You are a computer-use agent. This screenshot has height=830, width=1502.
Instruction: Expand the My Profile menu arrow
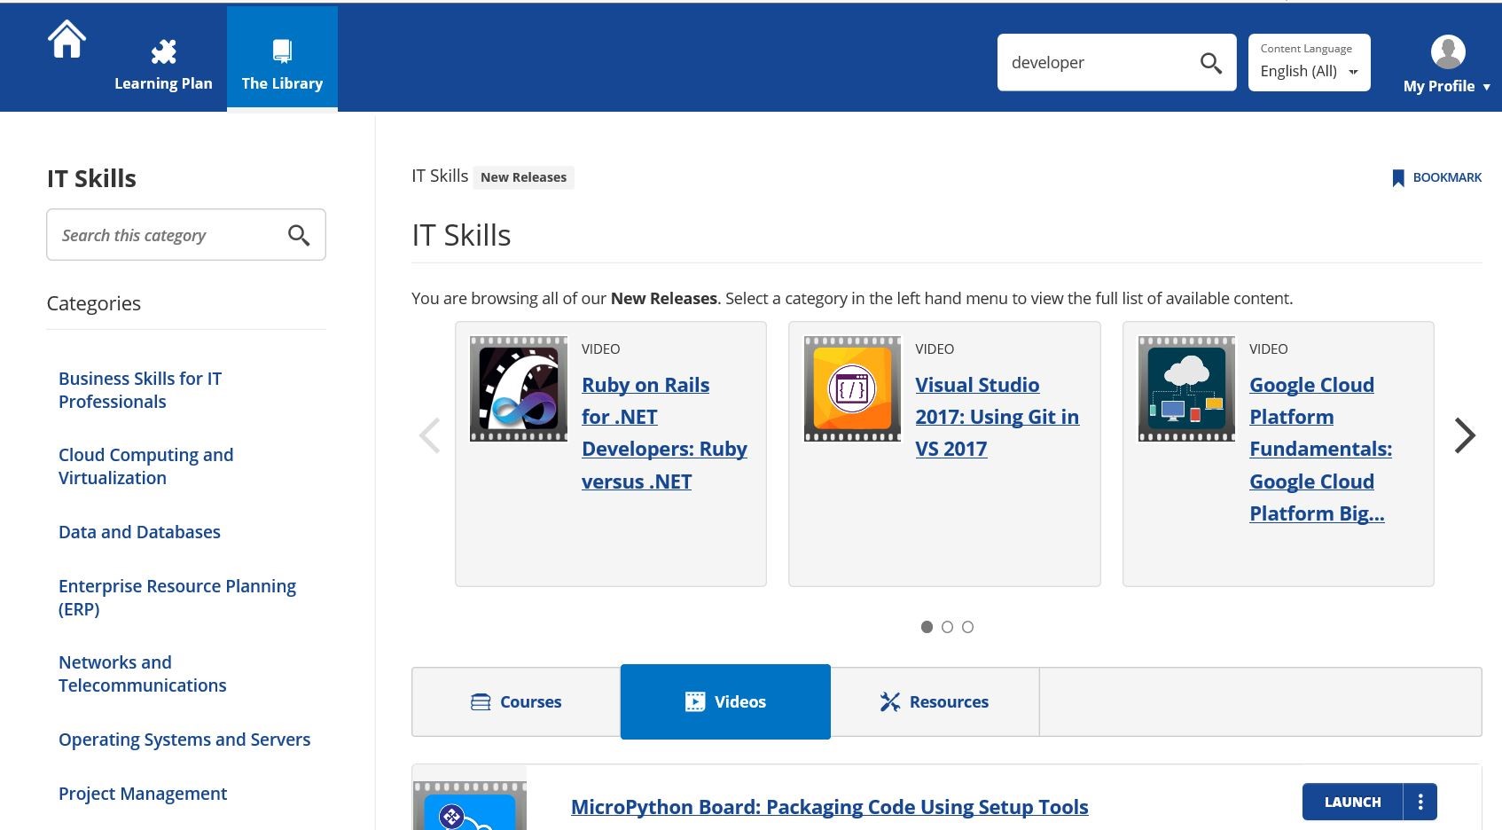pos(1487,87)
